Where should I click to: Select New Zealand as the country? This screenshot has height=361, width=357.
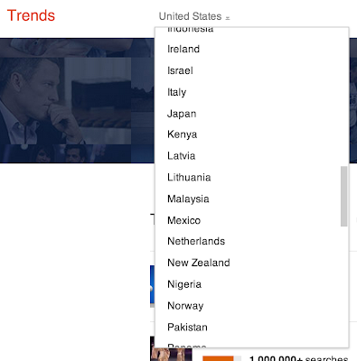pos(252,263)
